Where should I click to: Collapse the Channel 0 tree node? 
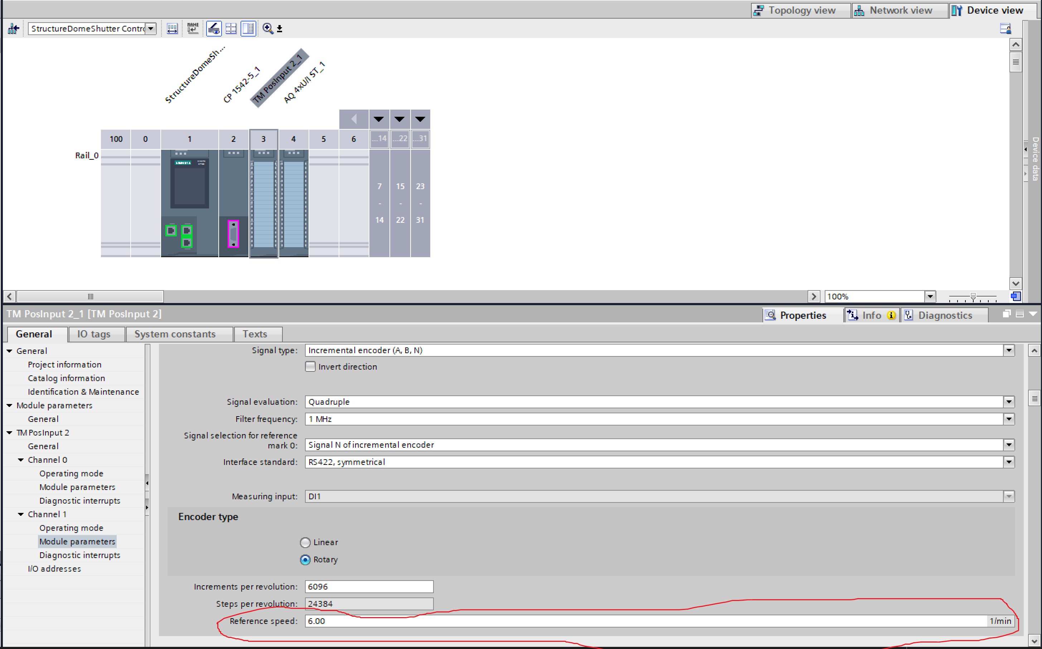(x=21, y=460)
